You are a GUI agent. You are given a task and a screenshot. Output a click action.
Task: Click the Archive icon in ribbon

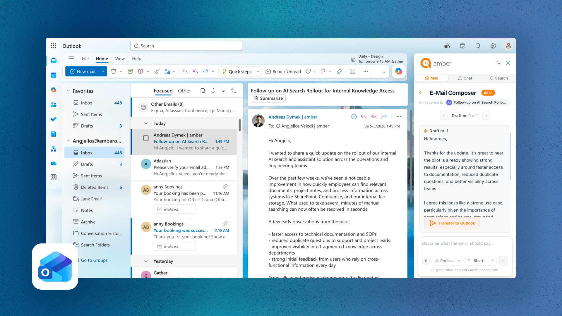tap(130, 71)
